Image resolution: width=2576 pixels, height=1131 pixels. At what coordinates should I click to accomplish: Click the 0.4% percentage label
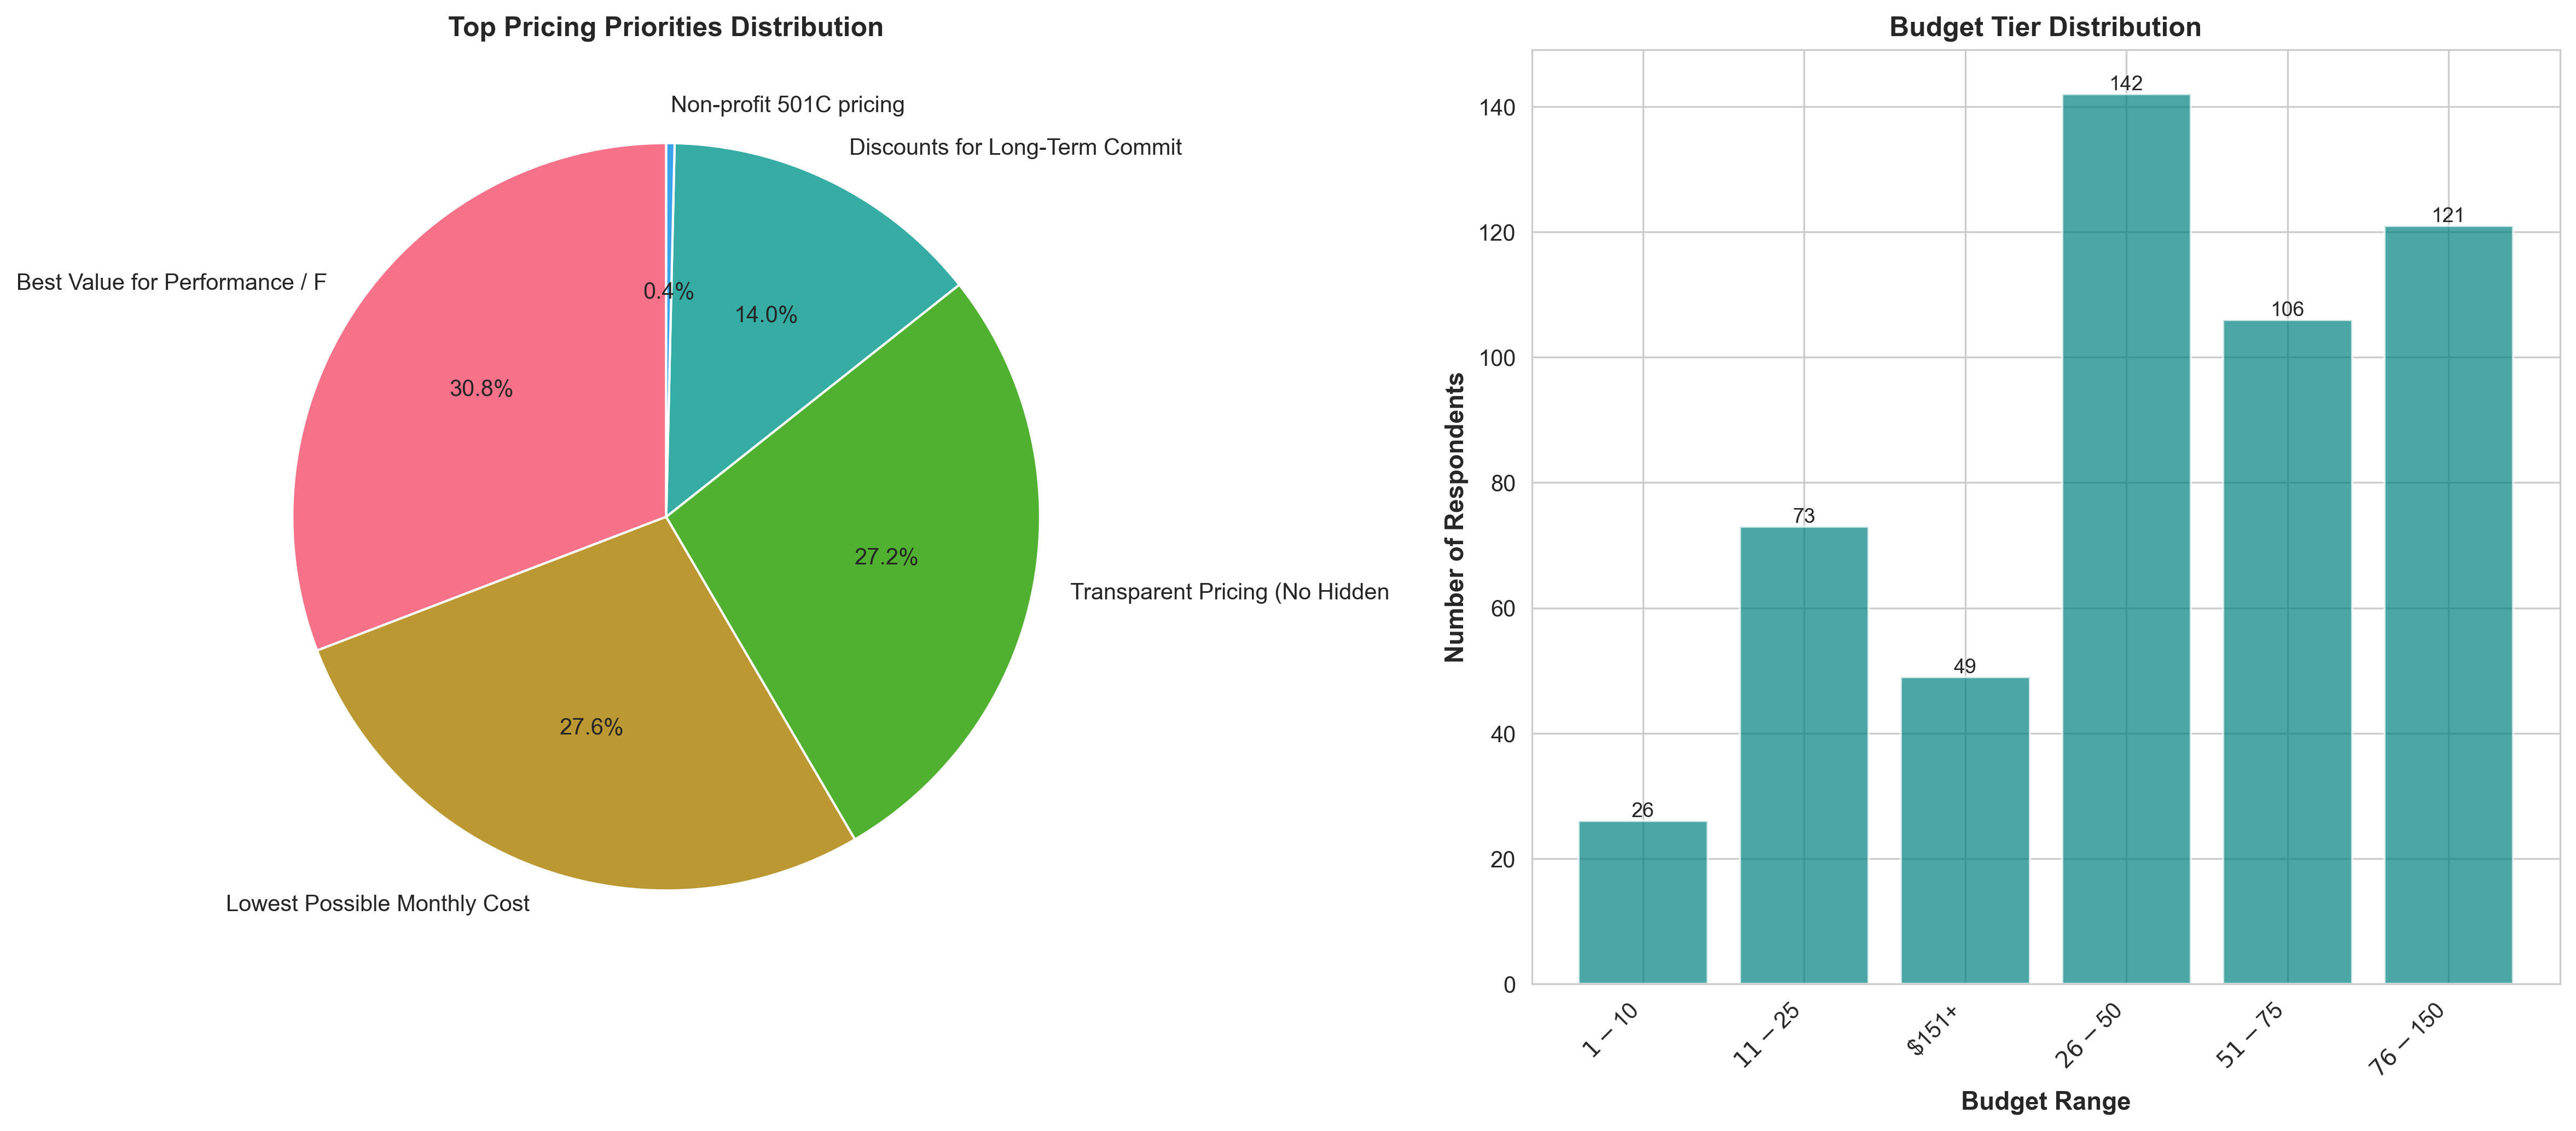(668, 291)
